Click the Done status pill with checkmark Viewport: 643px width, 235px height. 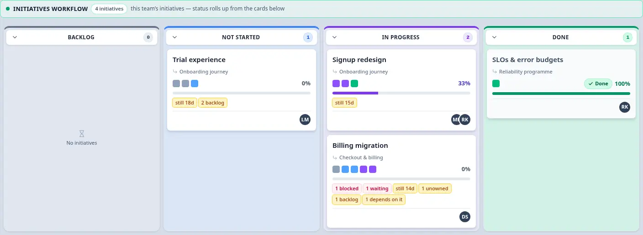[x=598, y=84]
